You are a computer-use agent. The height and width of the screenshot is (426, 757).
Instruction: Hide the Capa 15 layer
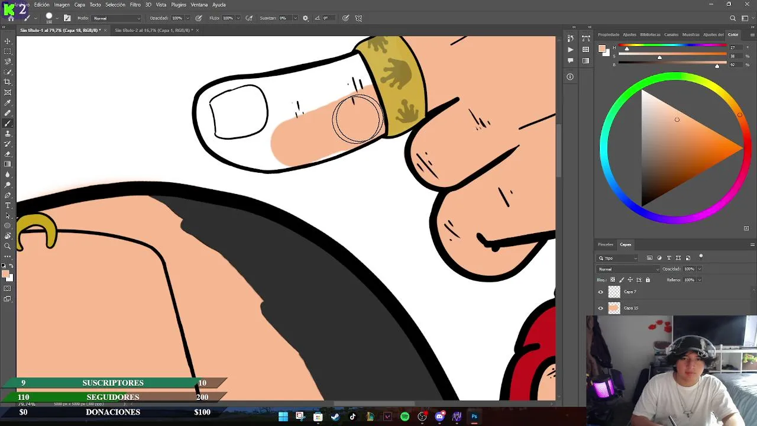pyautogui.click(x=601, y=308)
